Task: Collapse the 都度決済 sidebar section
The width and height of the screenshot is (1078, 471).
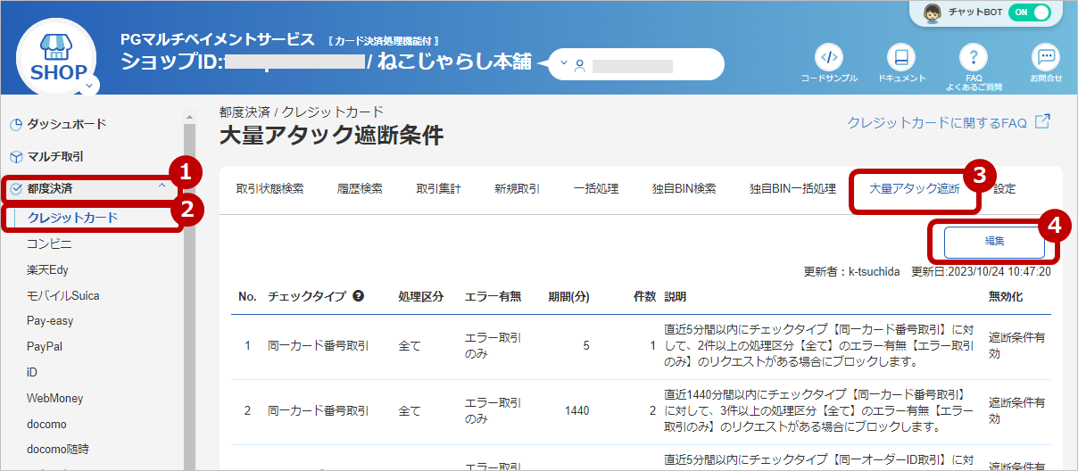Action: pos(162,187)
